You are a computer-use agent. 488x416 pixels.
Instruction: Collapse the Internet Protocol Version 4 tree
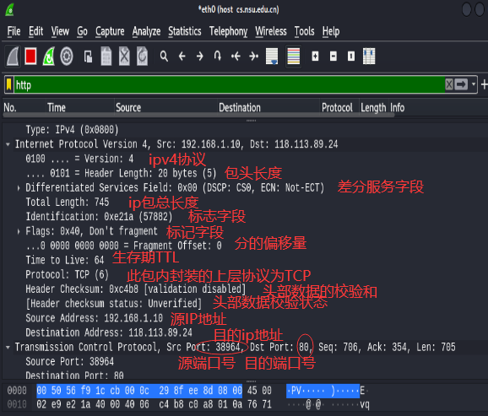point(8,144)
